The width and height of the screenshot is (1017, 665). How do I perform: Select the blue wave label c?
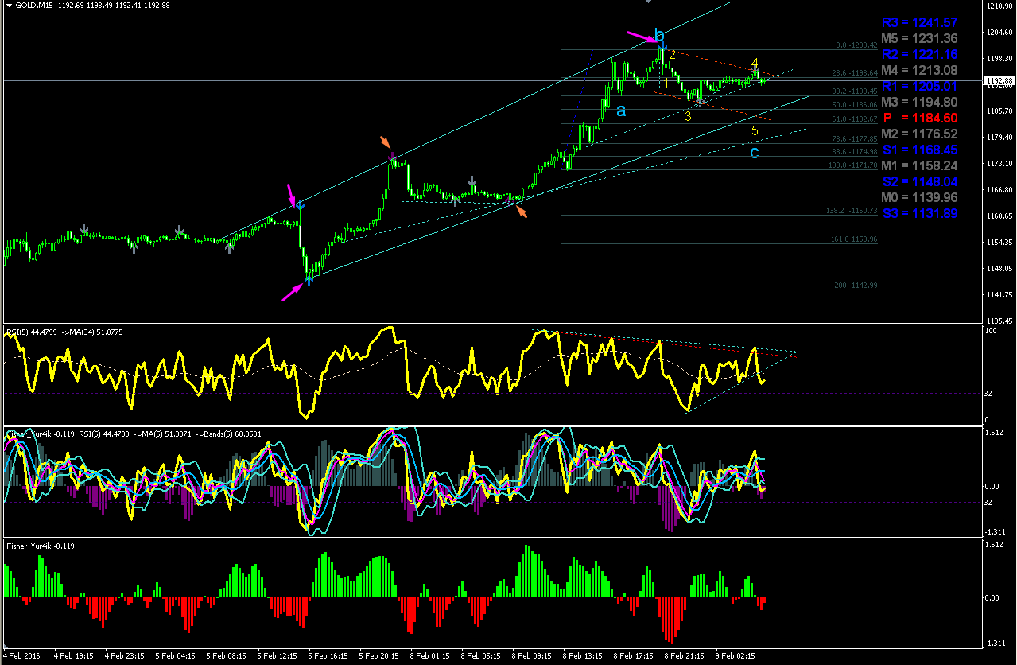755,152
